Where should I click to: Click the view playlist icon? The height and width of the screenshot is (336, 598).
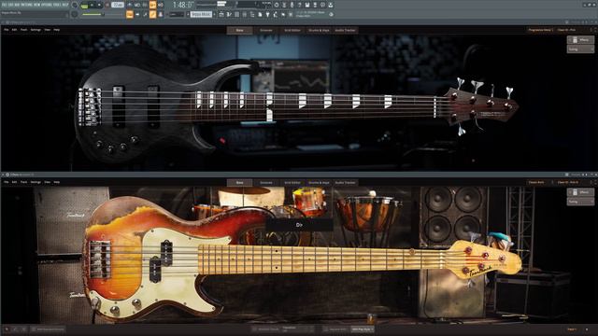[221, 15]
